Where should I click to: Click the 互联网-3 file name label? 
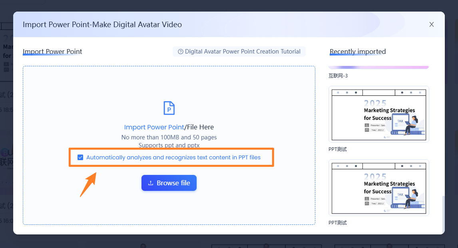[338, 75]
